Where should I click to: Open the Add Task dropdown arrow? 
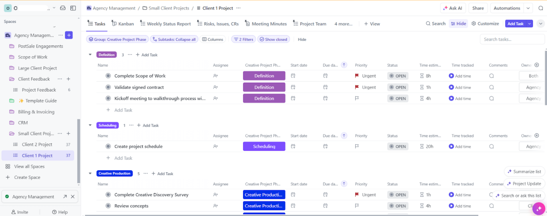click(529, 24)
